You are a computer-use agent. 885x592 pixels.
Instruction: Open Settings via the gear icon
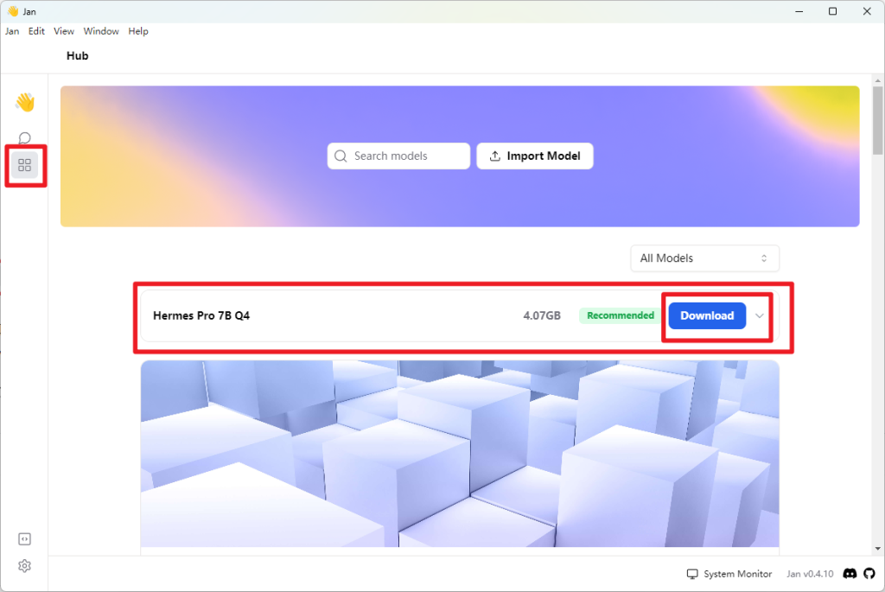click(x=24, y=566)
